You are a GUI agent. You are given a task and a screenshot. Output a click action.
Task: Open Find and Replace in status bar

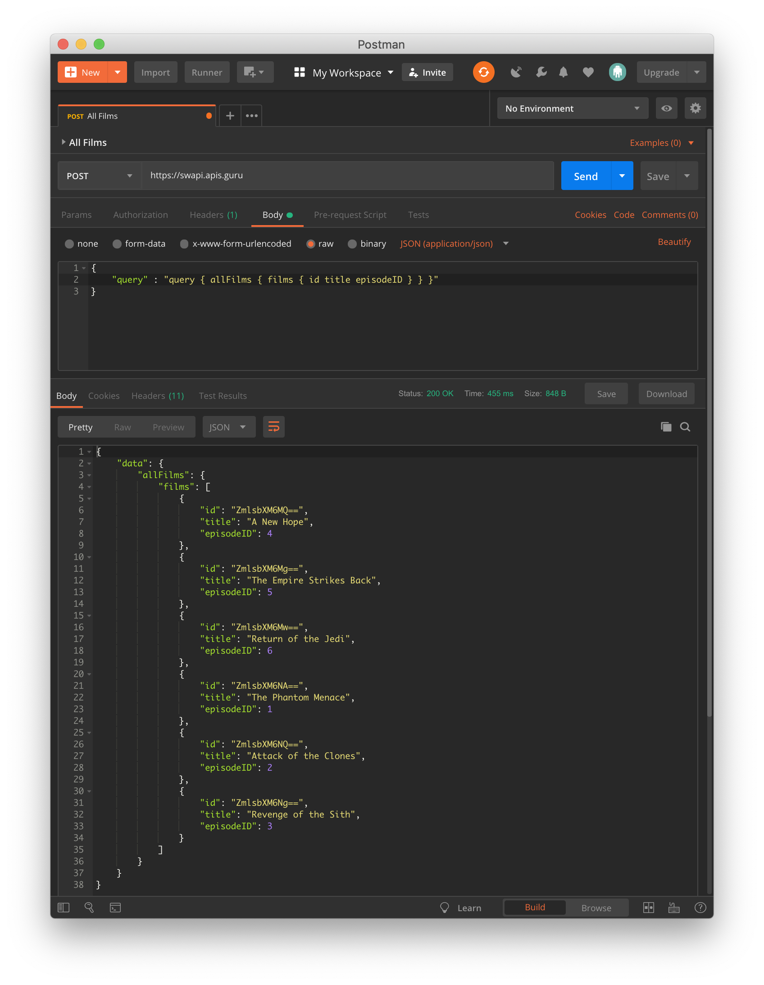[89, 908]
